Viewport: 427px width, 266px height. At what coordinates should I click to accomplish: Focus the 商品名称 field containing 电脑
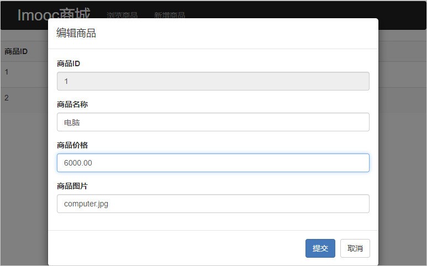tap(213, 122)
